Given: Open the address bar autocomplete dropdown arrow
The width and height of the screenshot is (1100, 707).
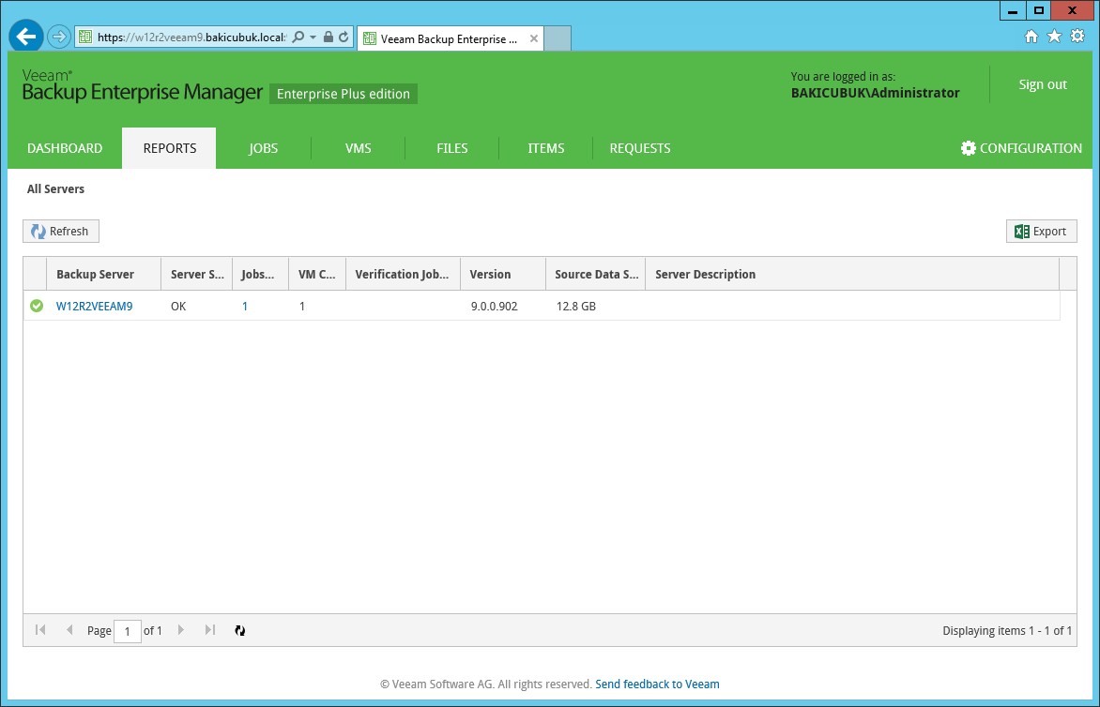Looking at the screenshot, I should click(313, 38).
